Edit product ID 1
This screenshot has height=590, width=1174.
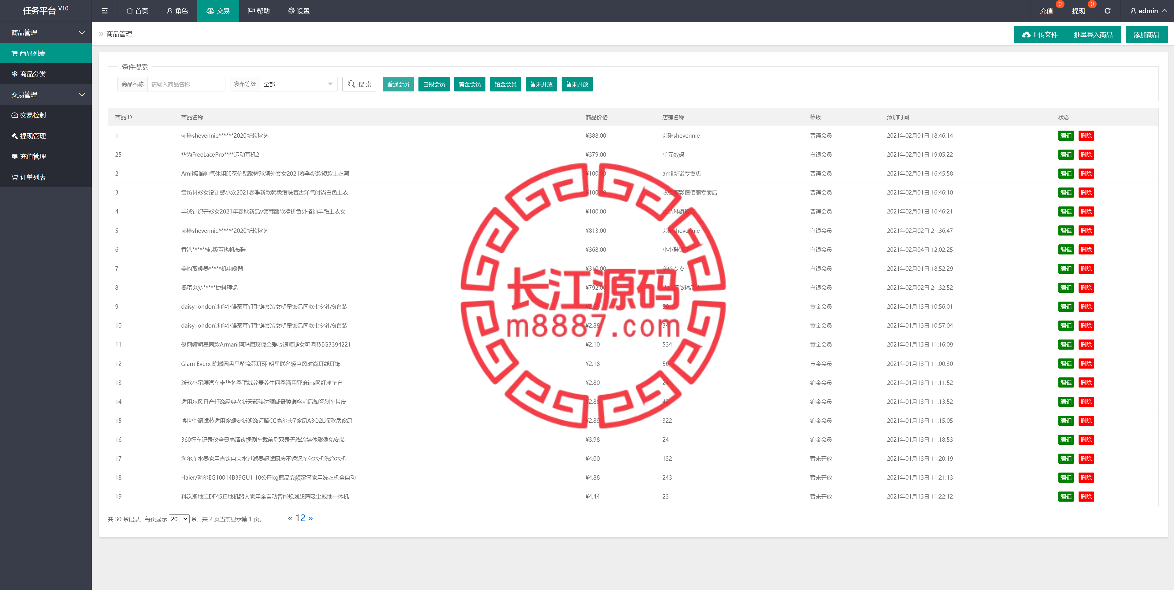tap(1065, 136)
